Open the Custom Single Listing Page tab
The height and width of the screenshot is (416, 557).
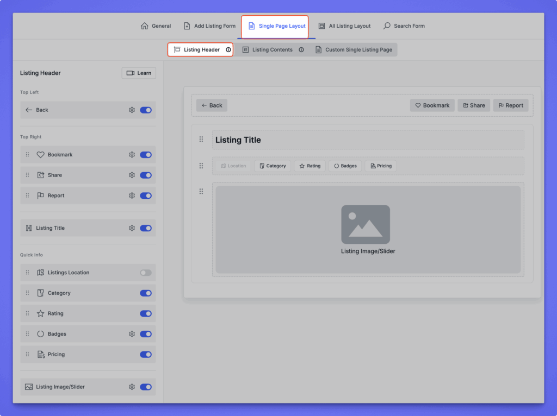[x=354, y=50]
